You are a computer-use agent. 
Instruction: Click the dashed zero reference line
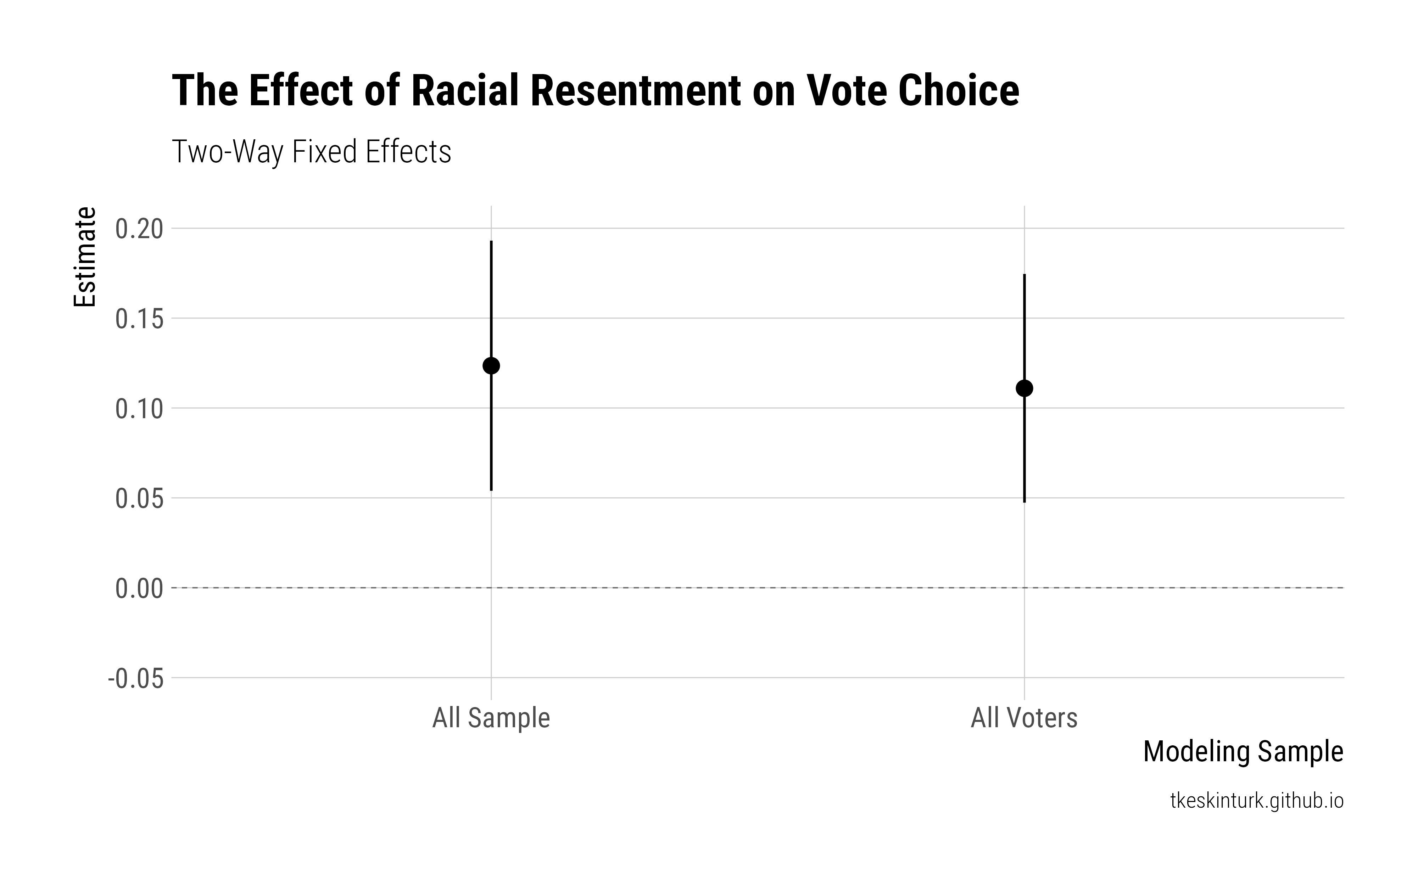(x=756, y=588)
